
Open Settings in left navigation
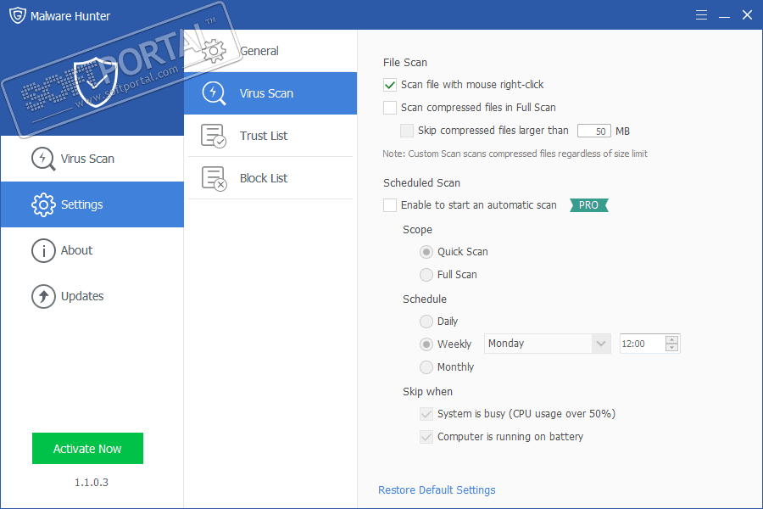coord(92,204)
